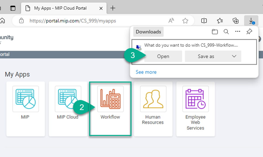Click the Save as button

(206, 56)
